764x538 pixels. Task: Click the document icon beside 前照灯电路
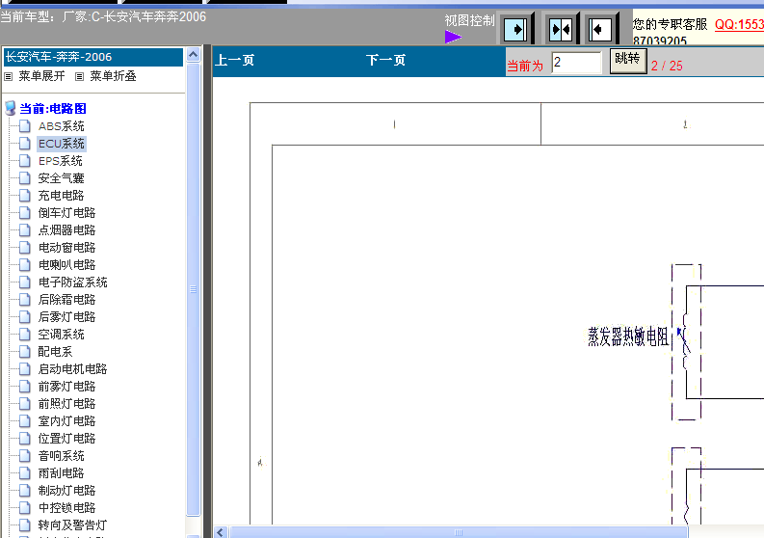pos(25,403)
